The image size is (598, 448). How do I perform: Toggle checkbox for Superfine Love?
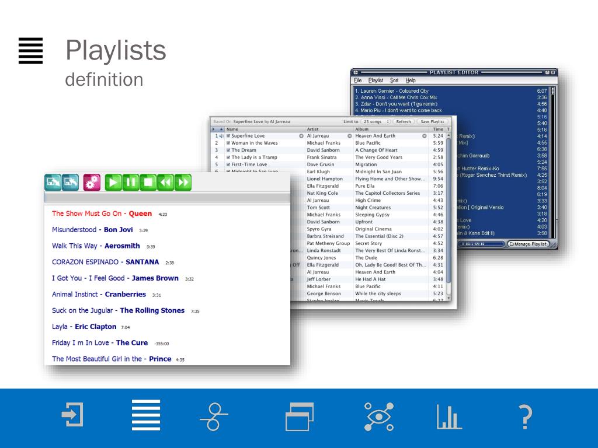(x=228, y=136)
